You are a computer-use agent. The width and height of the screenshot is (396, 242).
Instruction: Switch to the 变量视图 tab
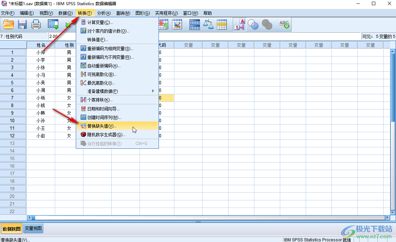[x=33, y=228]
